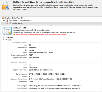This screenshot has width=102, height=92.
Task: Click the Ort value Newbury
Action: [32, 50]
